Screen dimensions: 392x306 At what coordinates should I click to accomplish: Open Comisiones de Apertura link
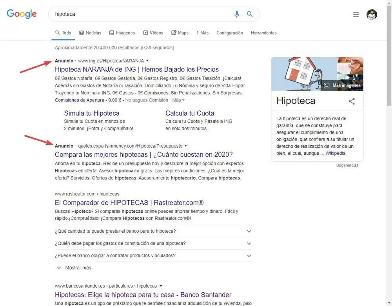pos(80,100)
